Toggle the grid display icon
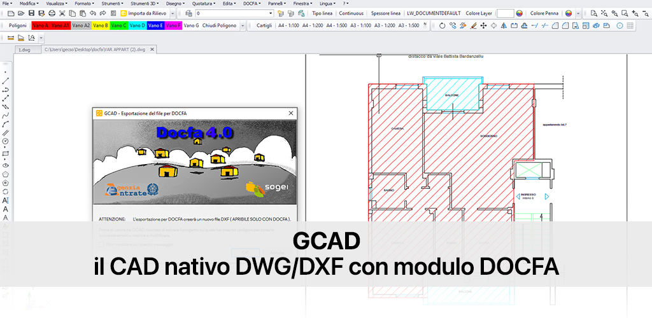652x318 pixels. pos(630,25)
